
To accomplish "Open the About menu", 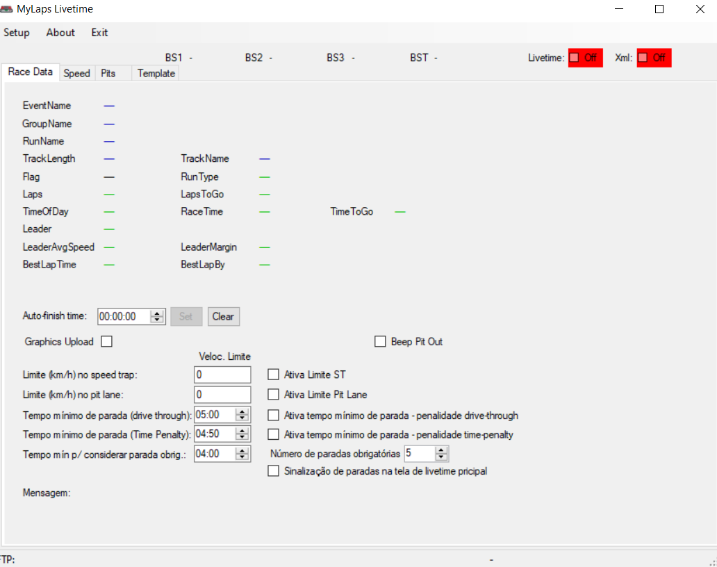I will (60, 33).
